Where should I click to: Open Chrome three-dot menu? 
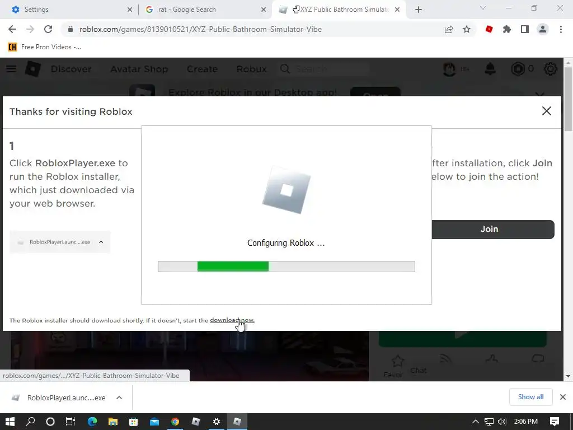[x=561, y=29]
